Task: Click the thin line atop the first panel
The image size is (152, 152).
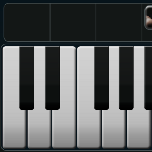Action: [x=27, y=5]
